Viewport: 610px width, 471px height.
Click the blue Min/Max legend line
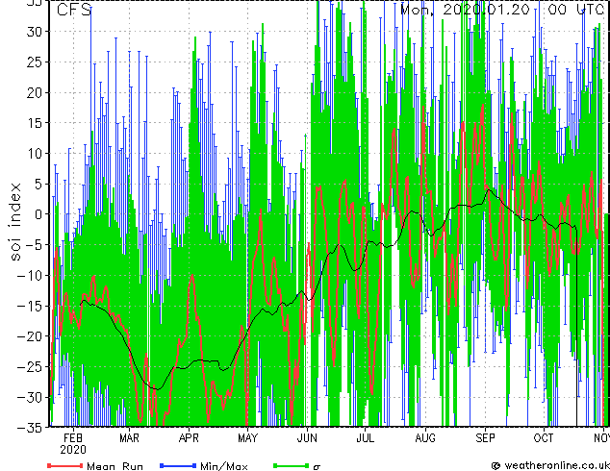coord(178,465)
